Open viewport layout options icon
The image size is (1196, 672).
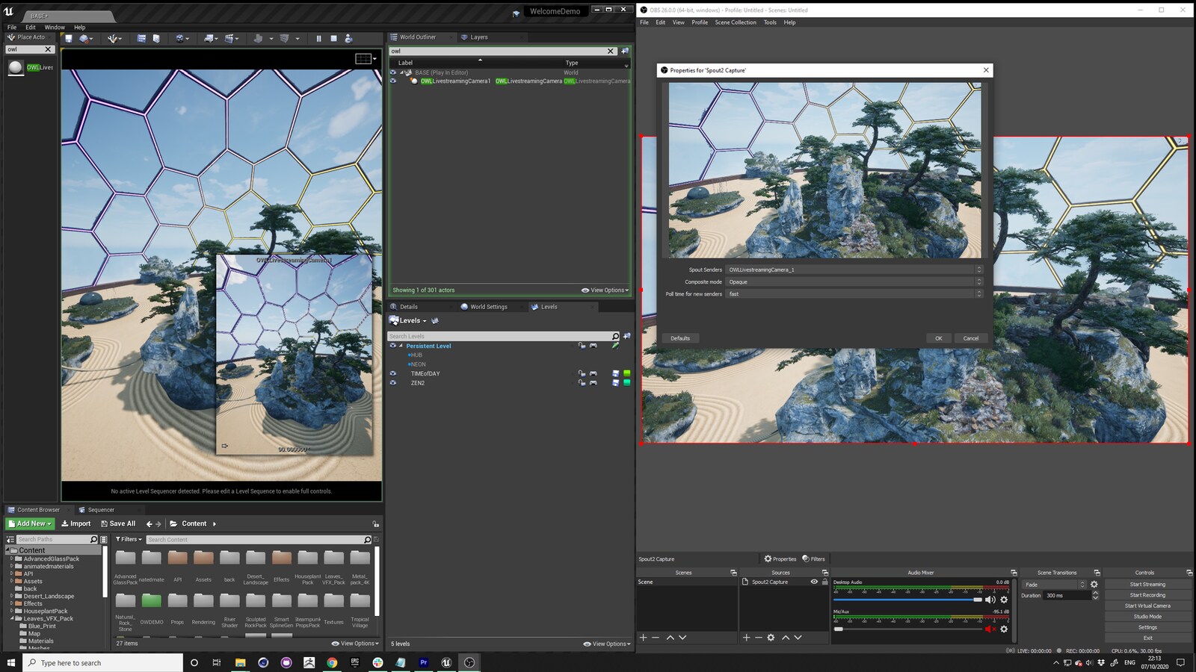pyautogui.click(x=363, y=58)
